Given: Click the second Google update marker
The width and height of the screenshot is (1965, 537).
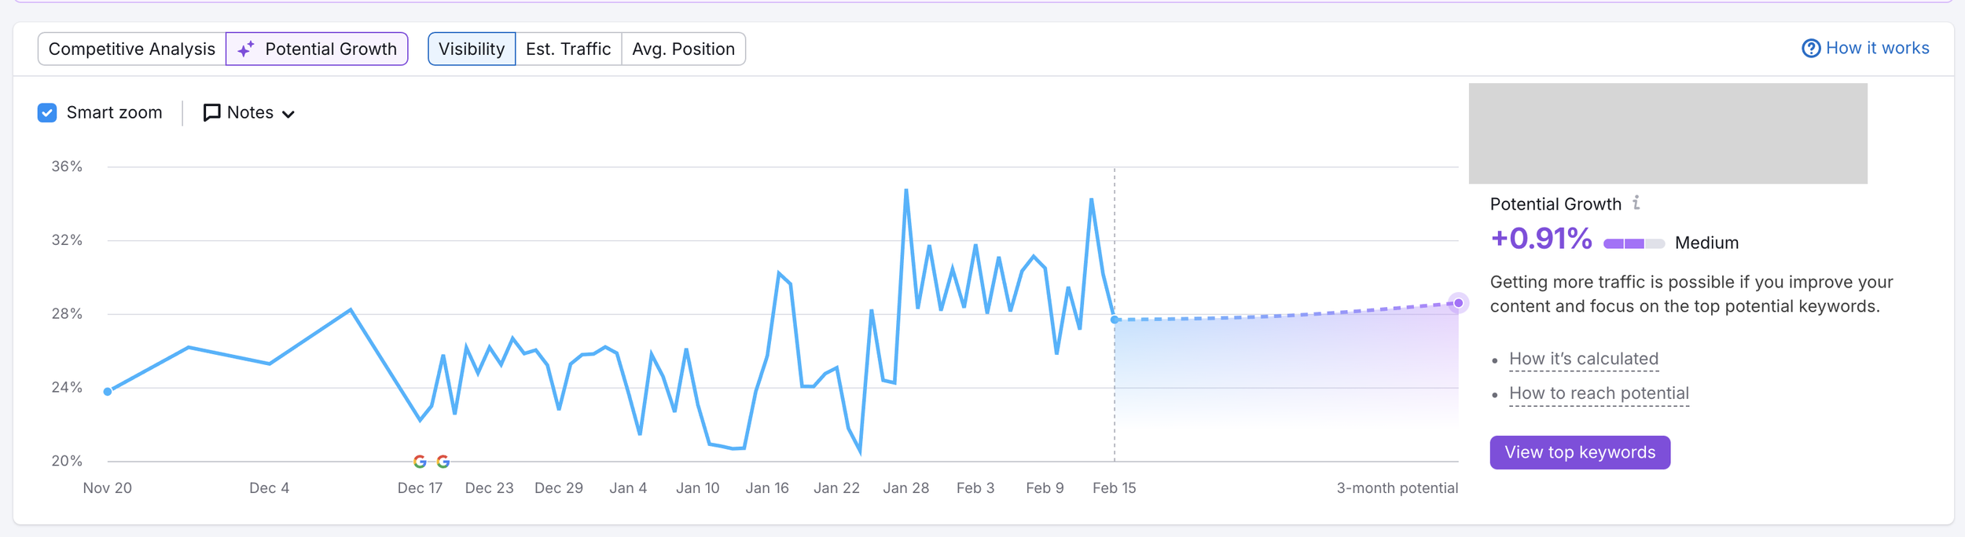Looking at the screenshot, I should pyautogui.click(x=443, y=462).
